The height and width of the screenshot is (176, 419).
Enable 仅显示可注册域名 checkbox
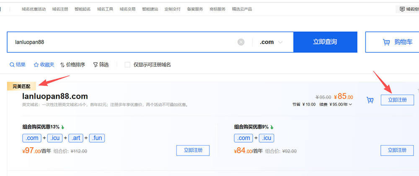tap(127, 65)
